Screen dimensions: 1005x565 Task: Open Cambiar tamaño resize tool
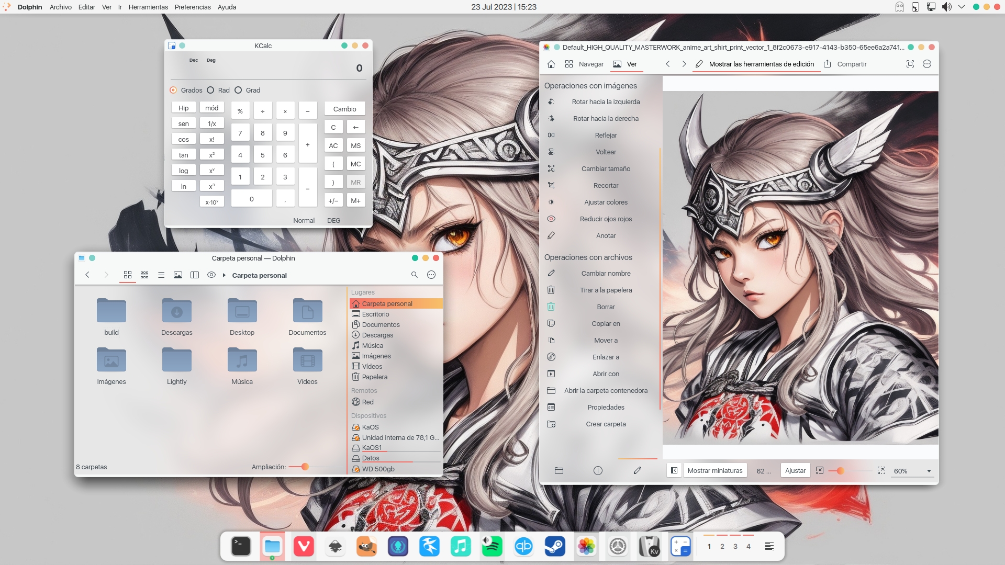(x=551, y=168)
